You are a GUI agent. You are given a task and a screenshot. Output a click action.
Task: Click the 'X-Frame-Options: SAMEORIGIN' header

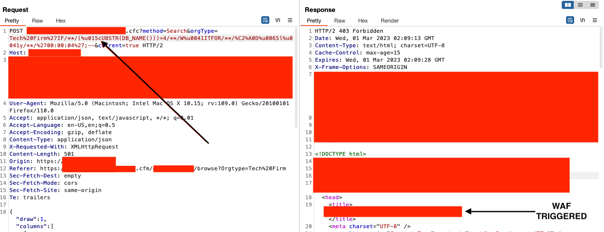(x=361, y=67)
